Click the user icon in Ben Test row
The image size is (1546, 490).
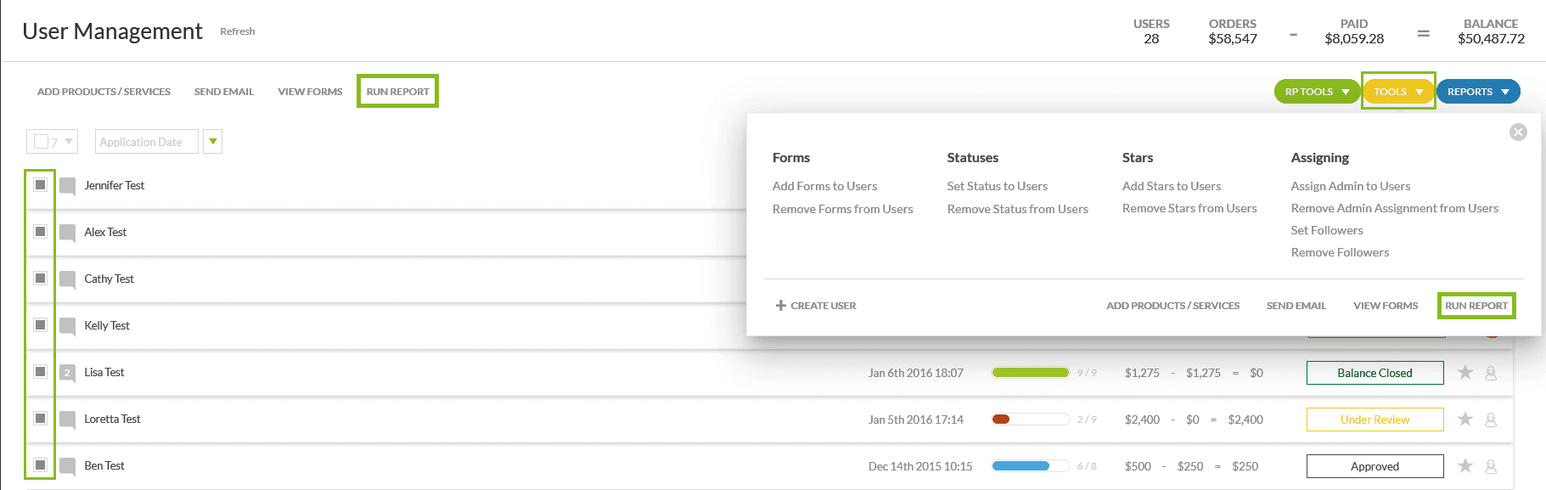[1491, 466]
